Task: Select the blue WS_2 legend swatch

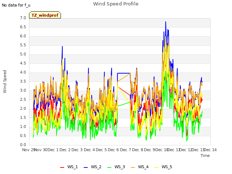Action: coord(86,167)
